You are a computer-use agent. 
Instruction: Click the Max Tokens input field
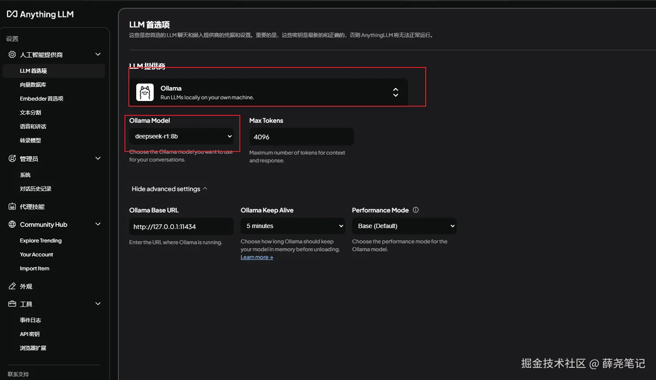tap(301, 137)
